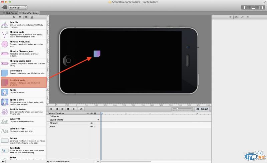Open the templates tab in inspector

[248, 17]
